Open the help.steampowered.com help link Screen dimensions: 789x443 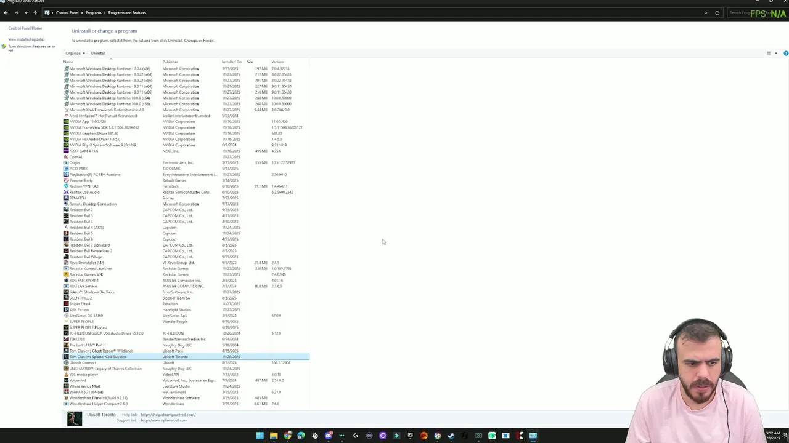[168, 415]
